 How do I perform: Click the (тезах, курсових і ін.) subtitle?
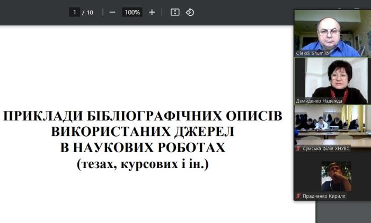click(x=143, y=164)
